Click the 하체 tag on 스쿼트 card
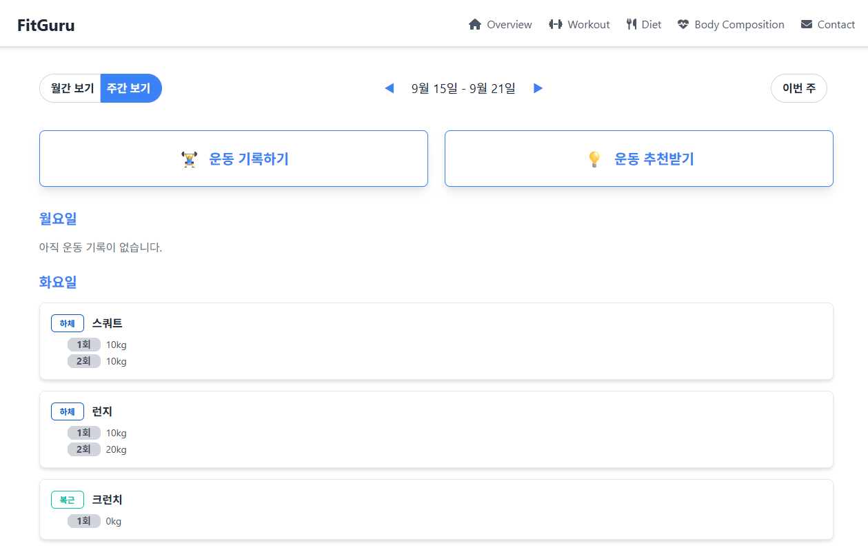 coord(68,323)
